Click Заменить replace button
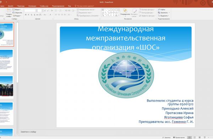 pyautogui.click(x=164, y=12)
